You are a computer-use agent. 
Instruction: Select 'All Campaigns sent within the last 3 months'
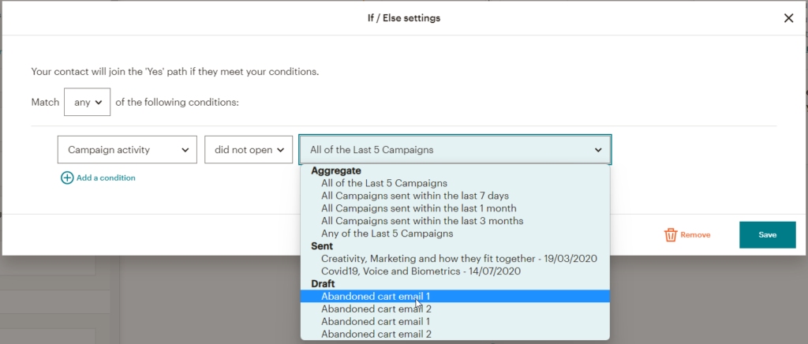click(x=422, y=221)
